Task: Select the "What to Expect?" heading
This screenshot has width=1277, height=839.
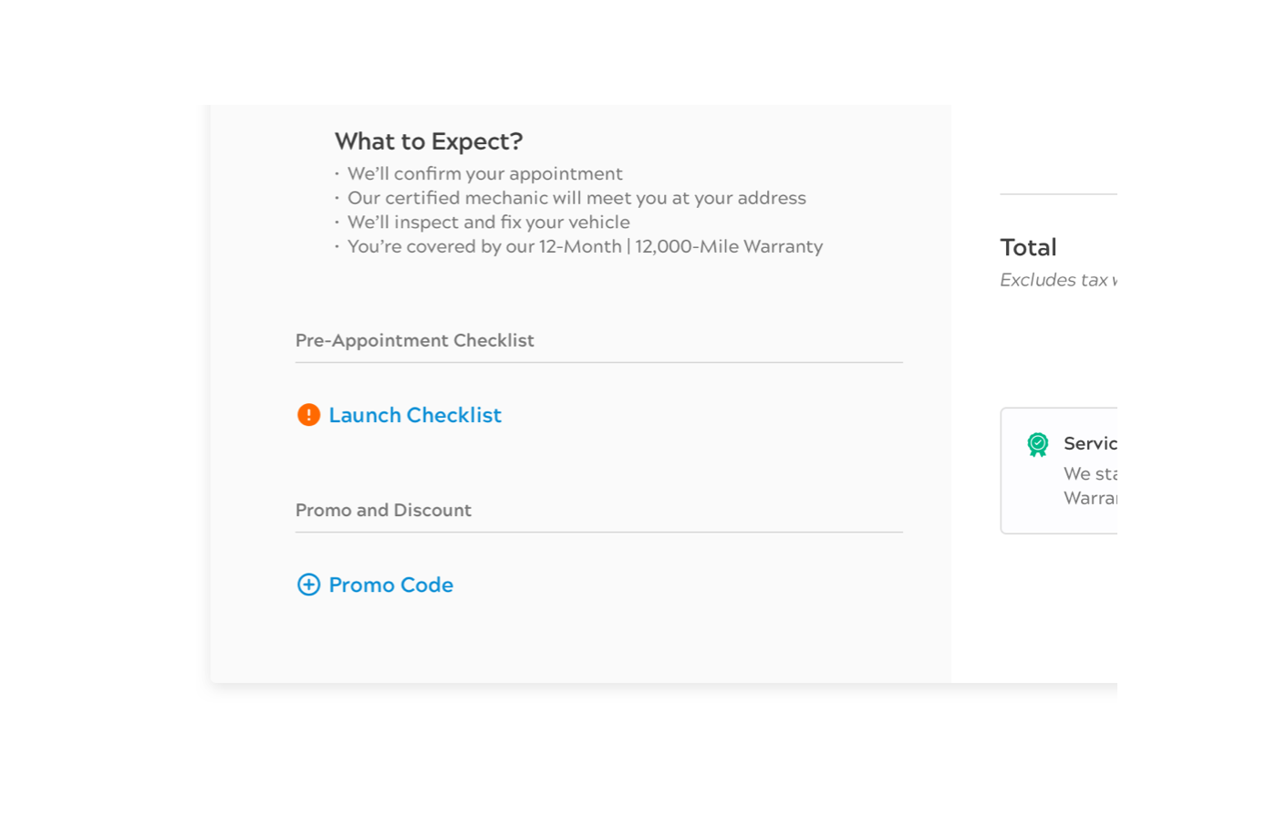Action: coord(429,141)
